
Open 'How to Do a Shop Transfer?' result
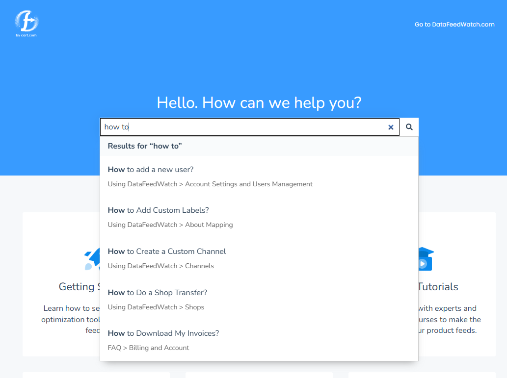pyautogui.click(x=158, y=292)
